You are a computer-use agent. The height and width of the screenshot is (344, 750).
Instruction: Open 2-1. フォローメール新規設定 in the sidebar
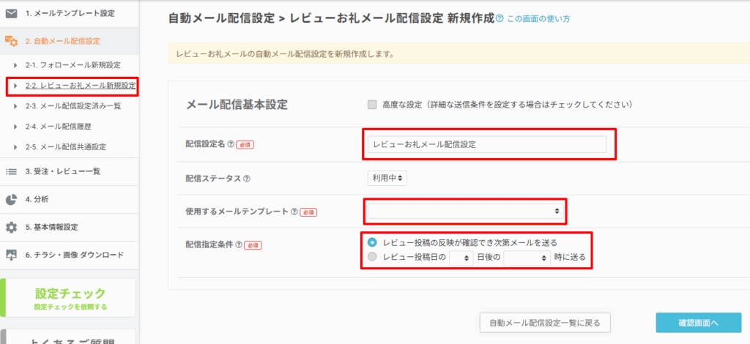coord(73,65)
